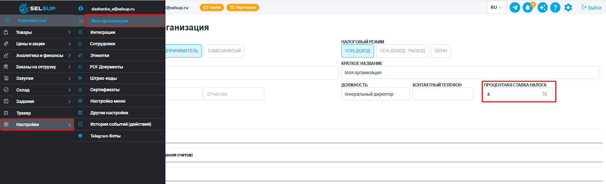606x184 pixels.
Task: Select УСН: ДОХОД tax mode
Action: 358,51
